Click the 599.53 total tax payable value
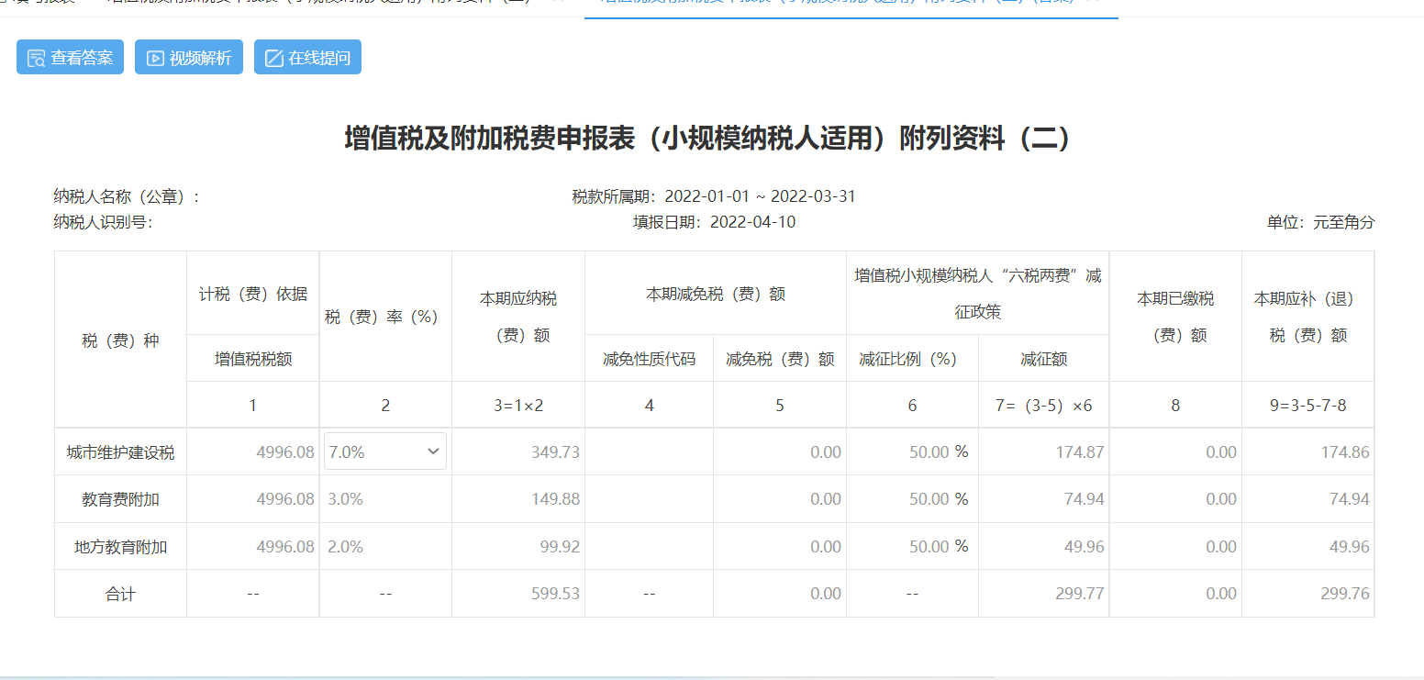This screenshot has height=680, width=1424. pos(555,594)
